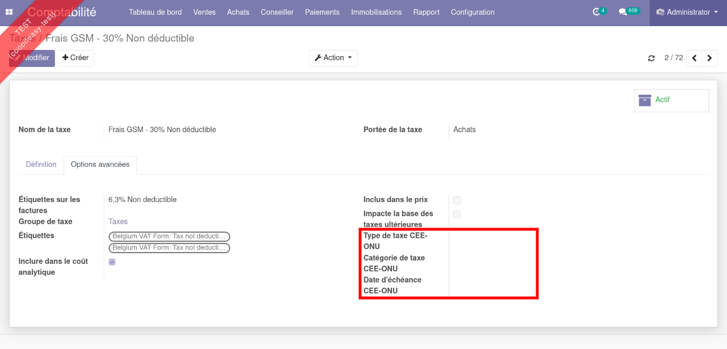Open the apps grid menu icon

9,12
